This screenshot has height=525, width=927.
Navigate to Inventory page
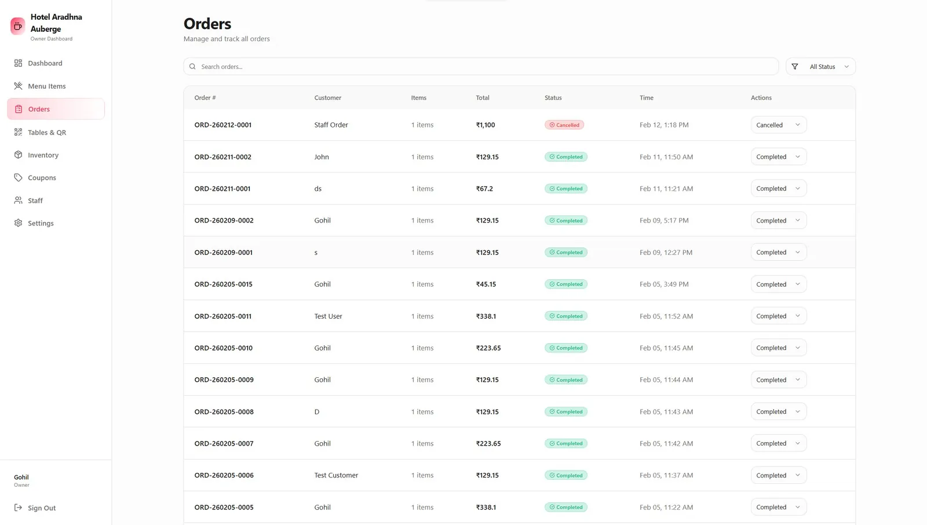56,155
